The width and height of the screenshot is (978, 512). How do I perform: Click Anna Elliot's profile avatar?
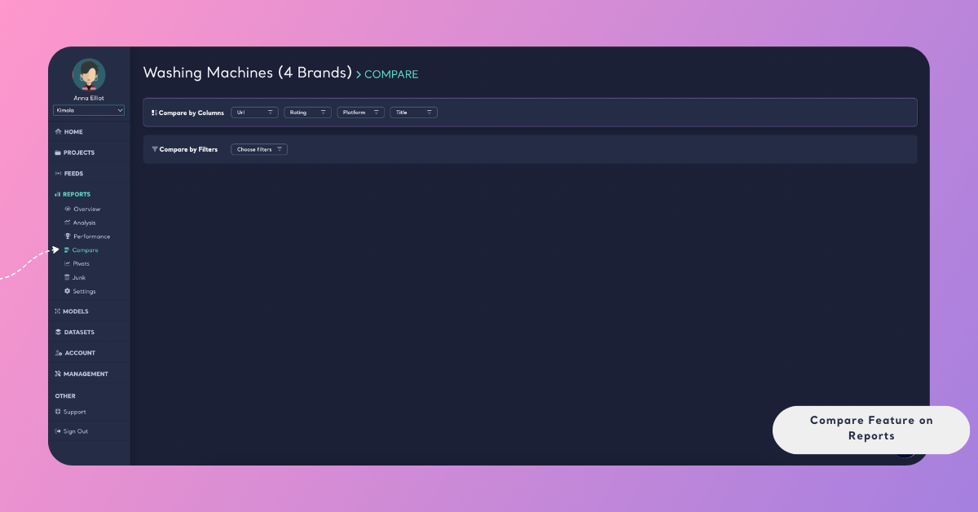click(89, 75)
